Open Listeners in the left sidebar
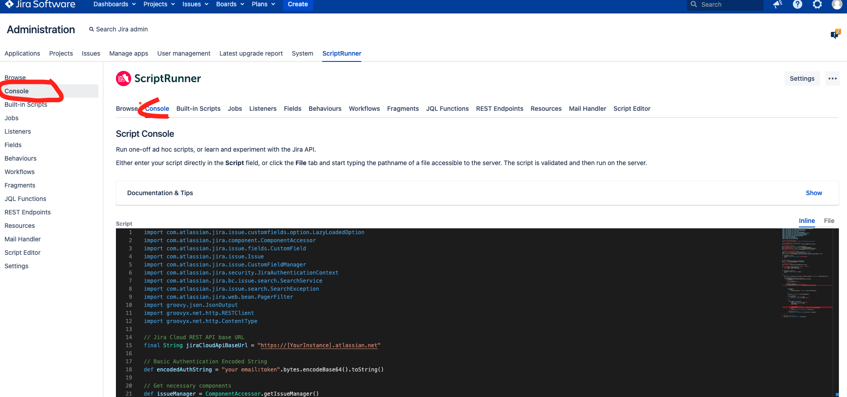The height and width of the screenshot is (397, 847). (18, 131)
